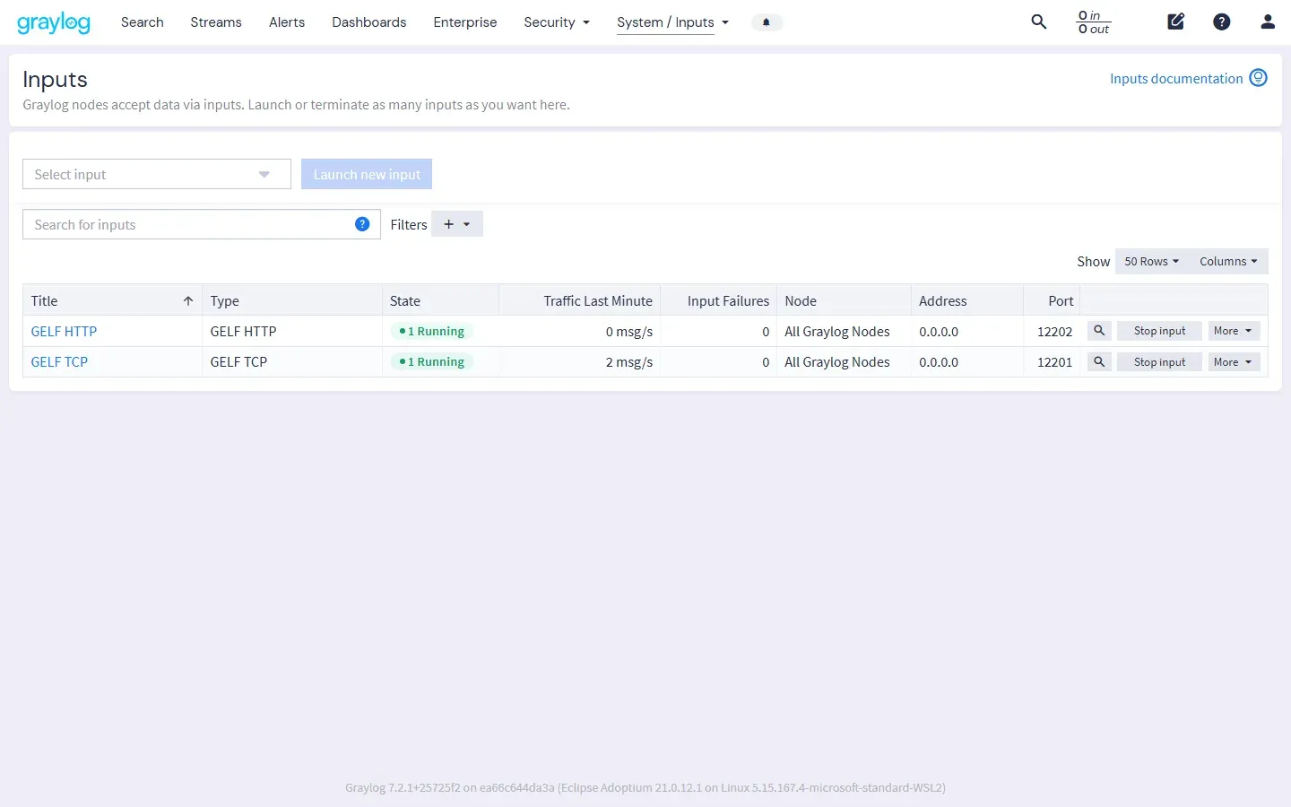Click Launch new input button
Image resolution: width=1291 pixels, height=807 pixels.
click(x=367, y=174)
